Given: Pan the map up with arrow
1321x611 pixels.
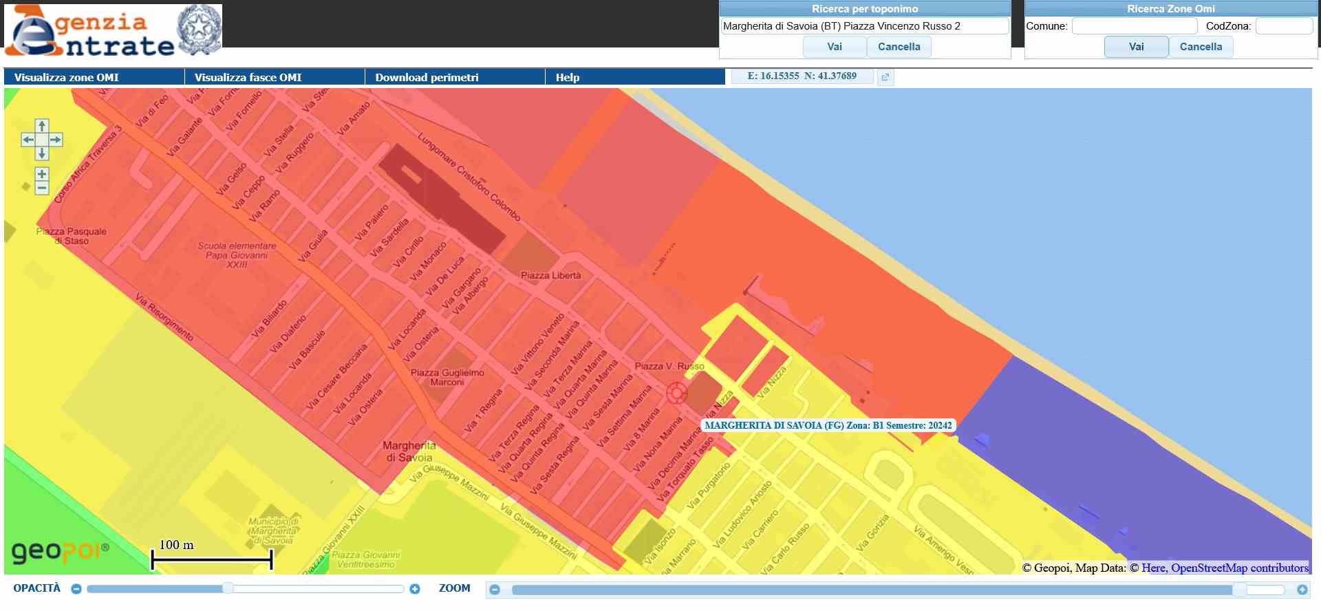Looking at the screenshot, I should point(42,126).
